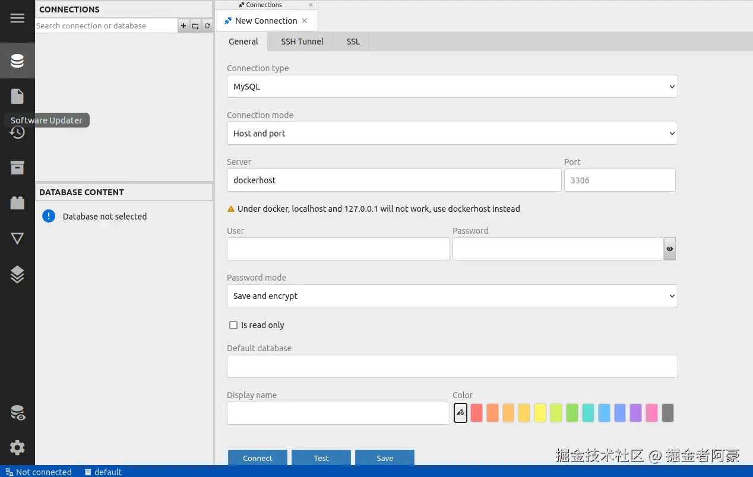Click the Display name input field

pos(338,413)
